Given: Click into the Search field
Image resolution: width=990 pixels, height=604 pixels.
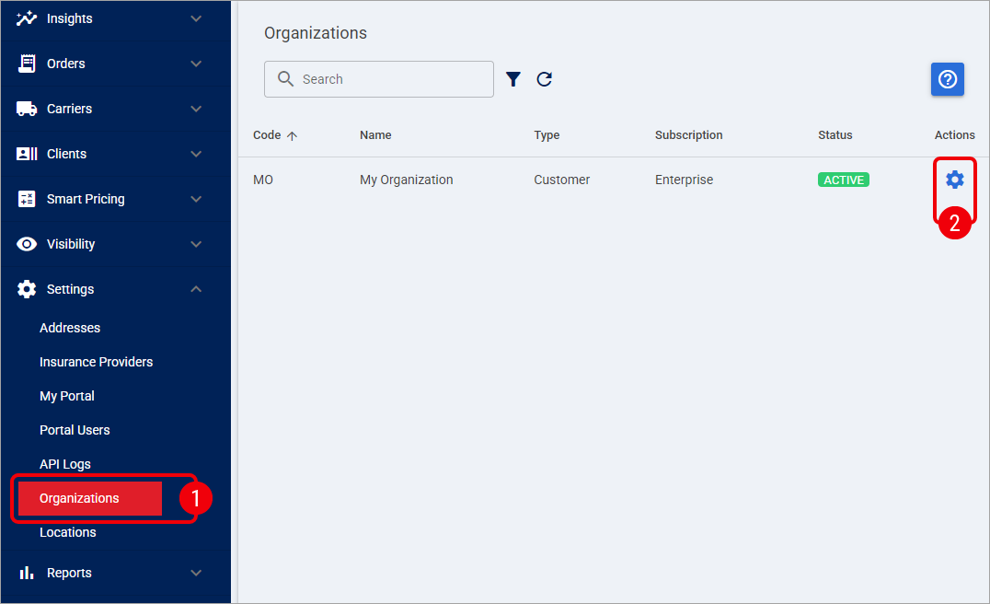Looking at the screenshot, I should click(x=379, y=79).
